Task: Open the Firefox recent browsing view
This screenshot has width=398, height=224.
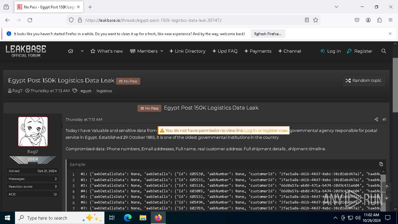Action: pyautogui.click(x=6, y=7)
